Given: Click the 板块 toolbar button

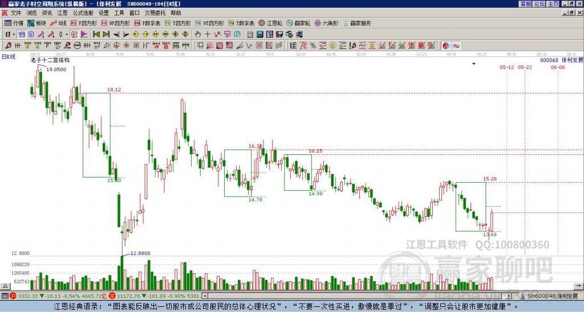Looking at the screenshot, I should pos(37,23).
